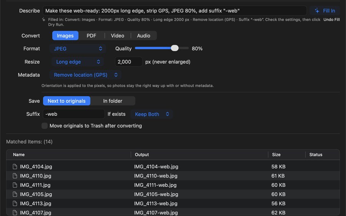Select IMG_4110.jpg name
The height and width of the screenshot is (216, 346).
(x=35, y=176)
